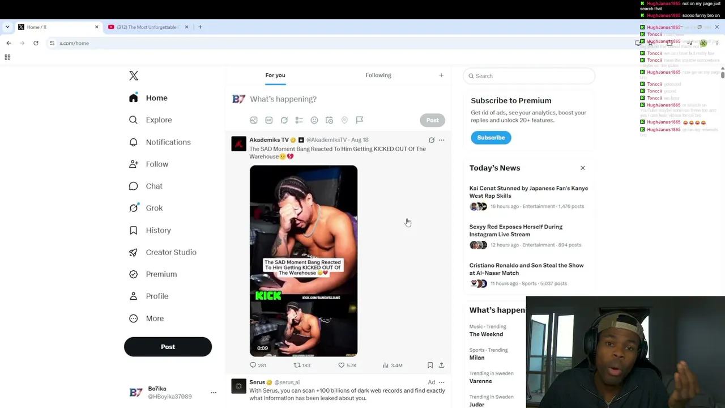Add a new timeline tab with plus
Viewport: 725px width, 408px height.
coord(441,75)
